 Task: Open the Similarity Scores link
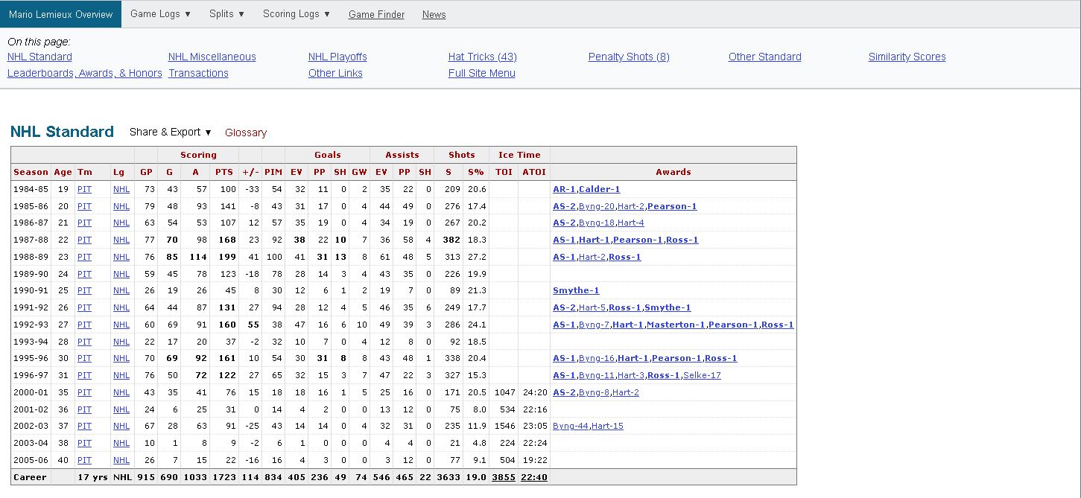907,57
